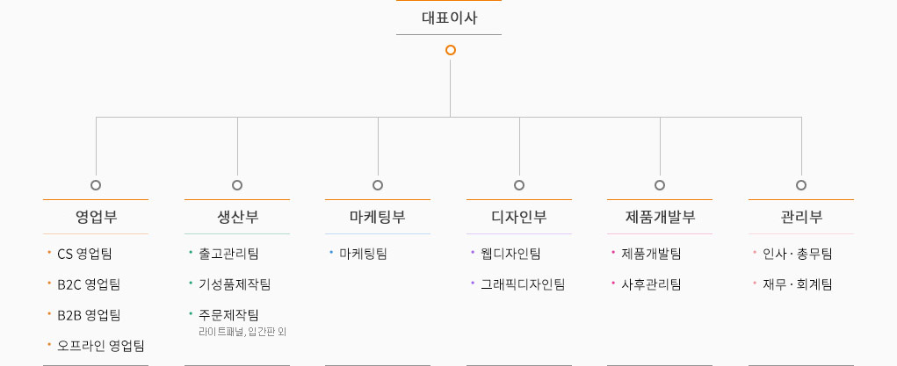Open the 생산부 department heading
The image size is (897, 366).
[x=237, y=217]
